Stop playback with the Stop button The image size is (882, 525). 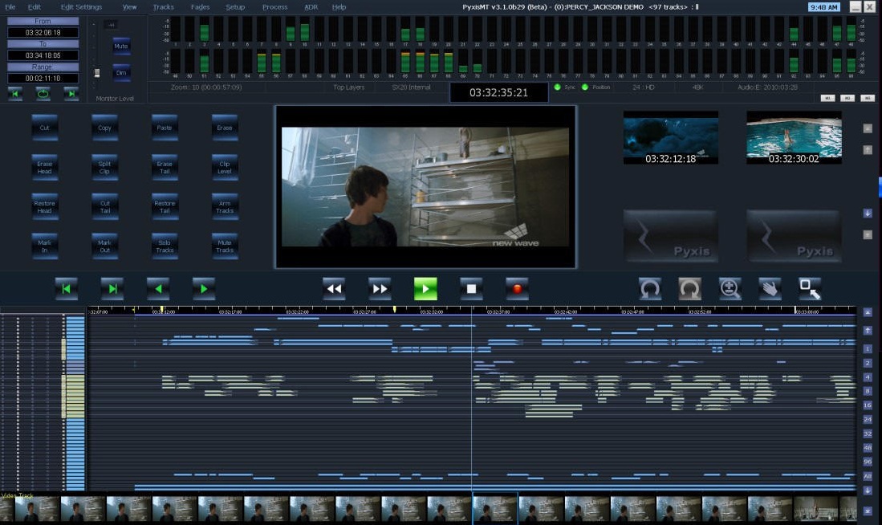(x=471, y=289)
